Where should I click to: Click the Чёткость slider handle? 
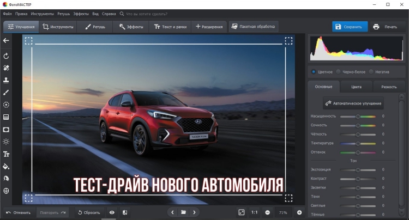click(358, 135)
